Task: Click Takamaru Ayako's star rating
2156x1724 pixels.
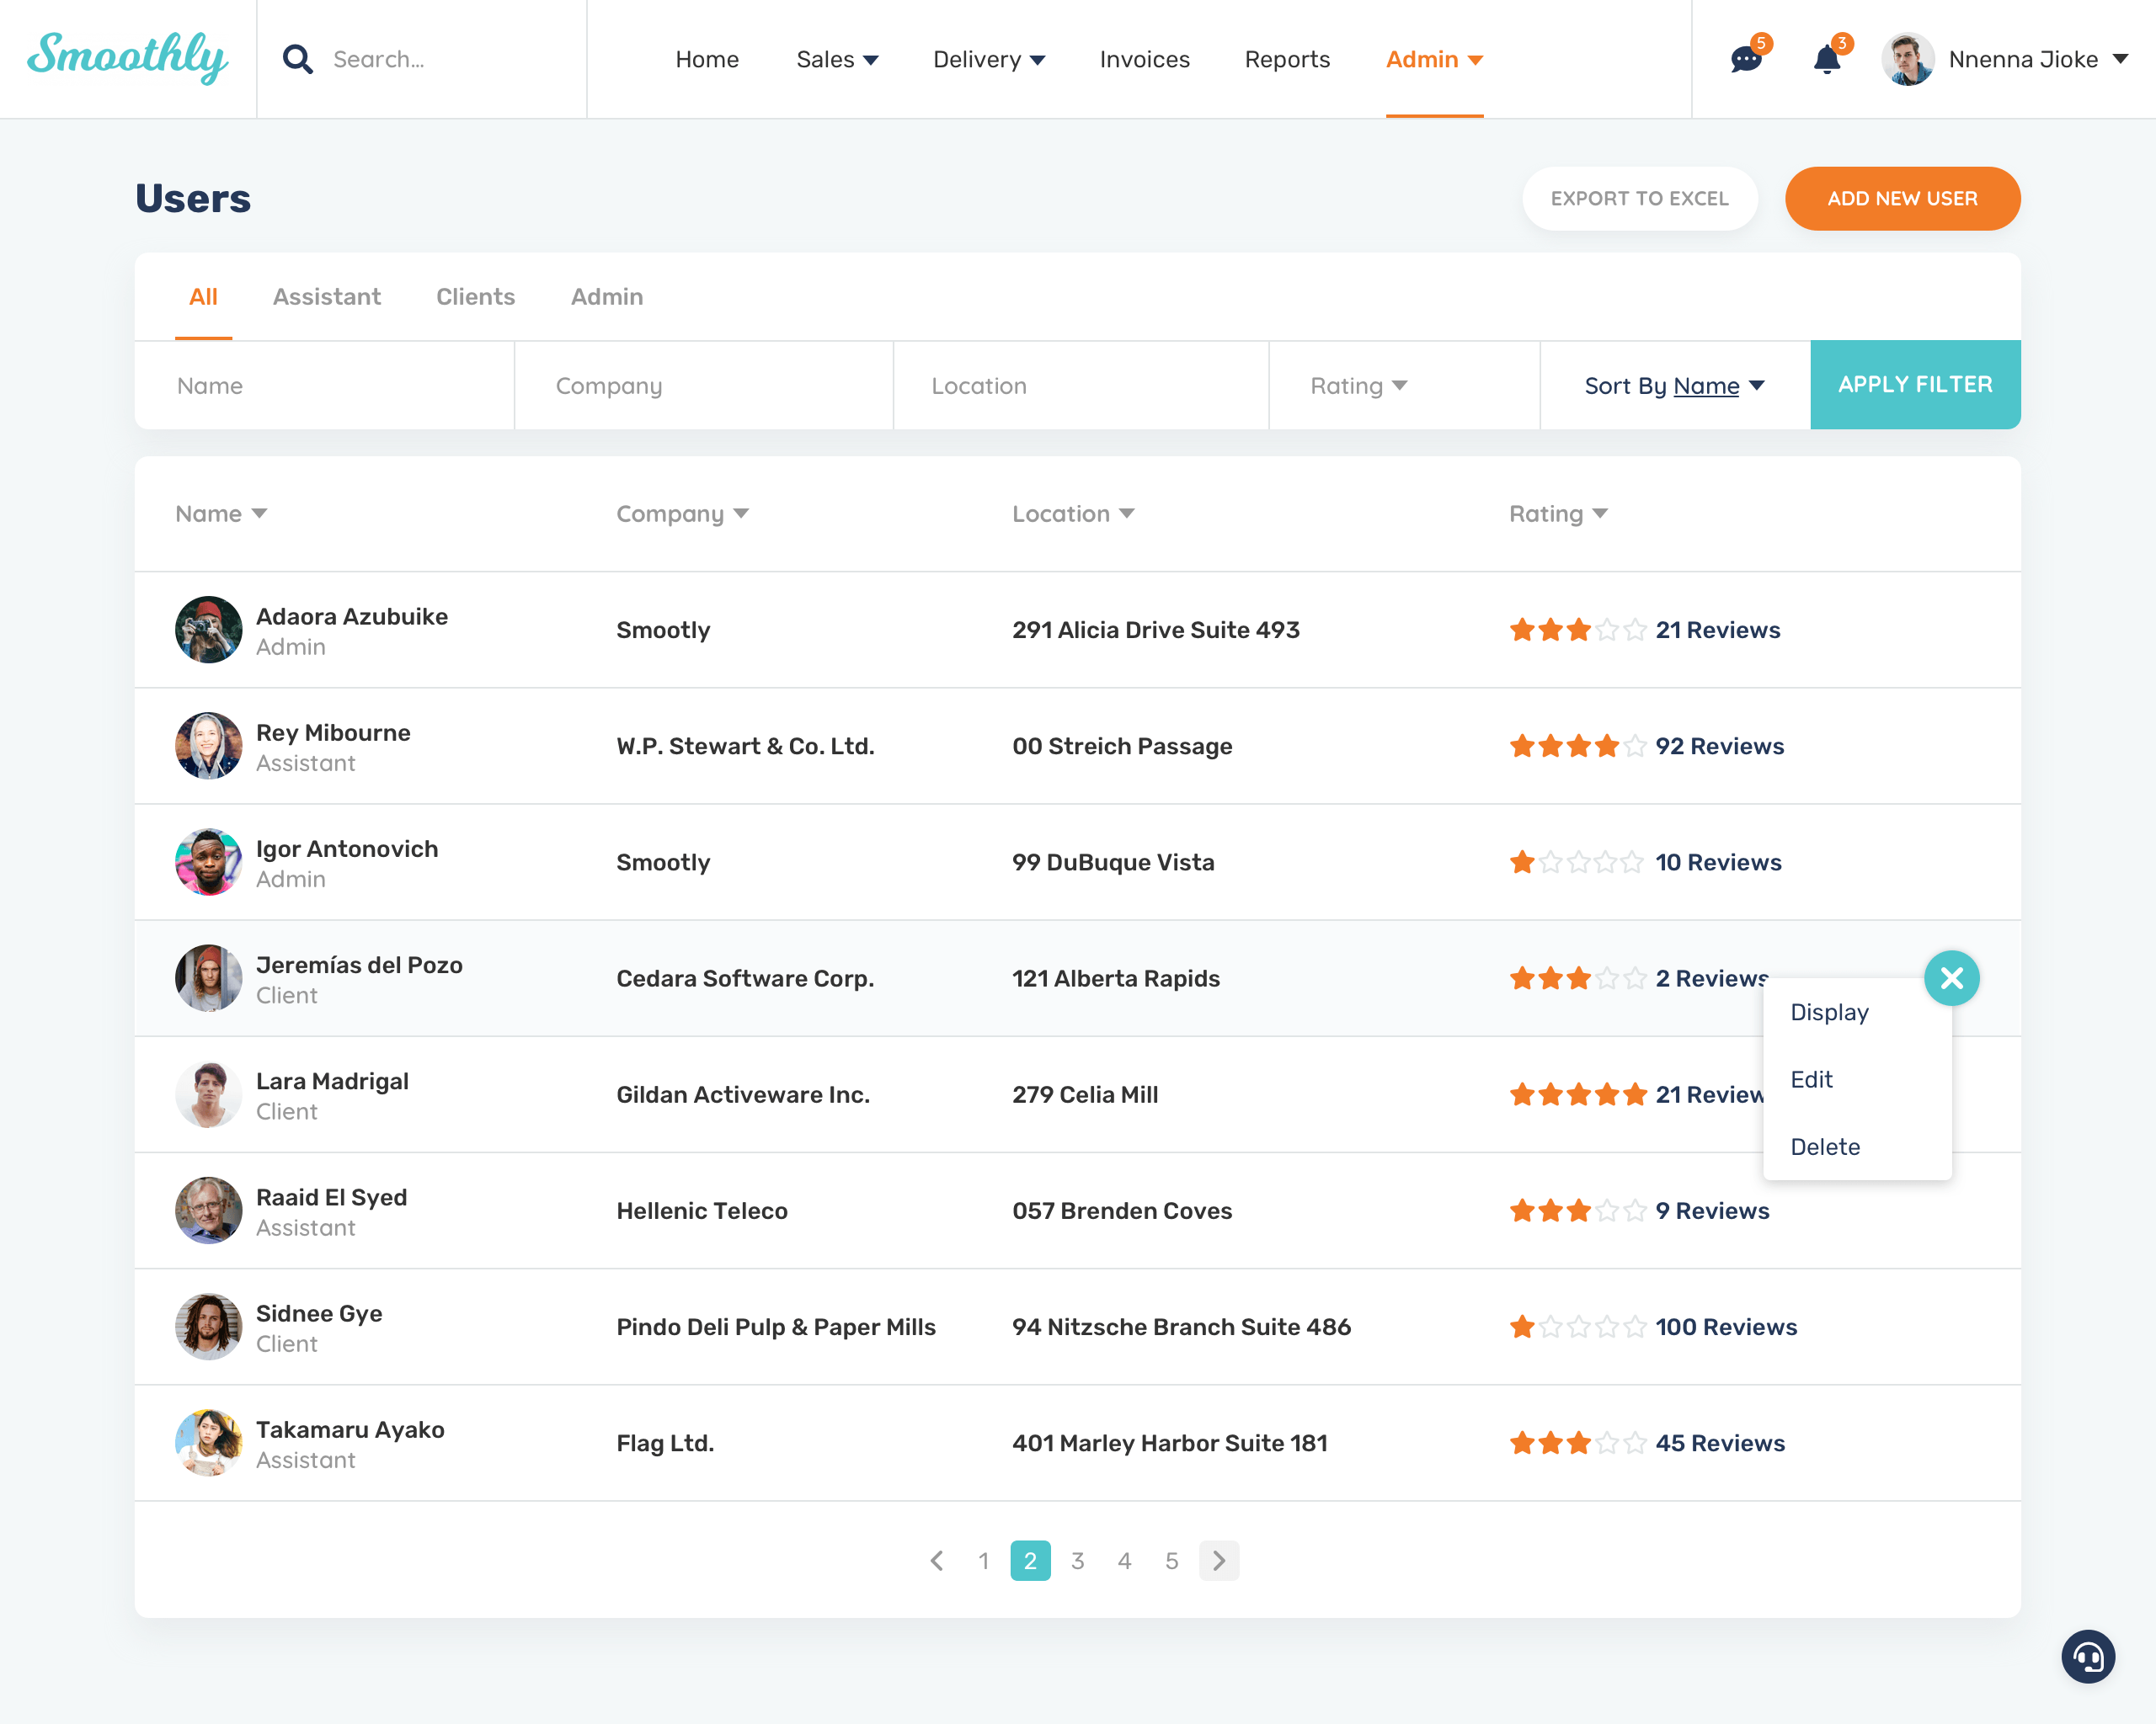Action: coord(1578,1442)
